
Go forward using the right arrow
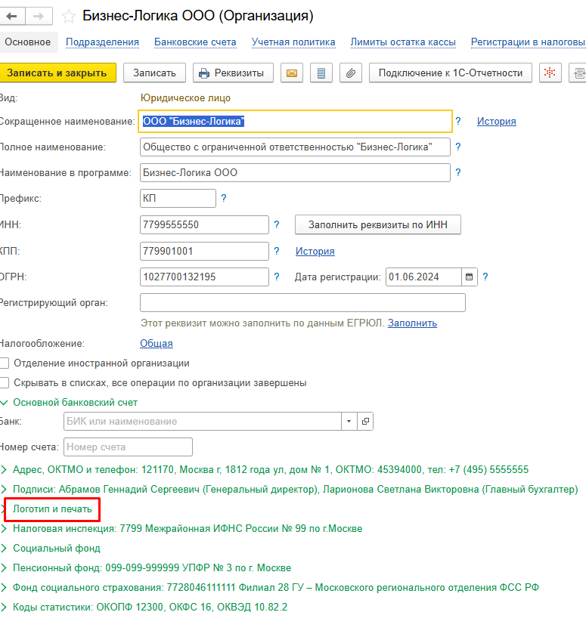click(39, 17)
